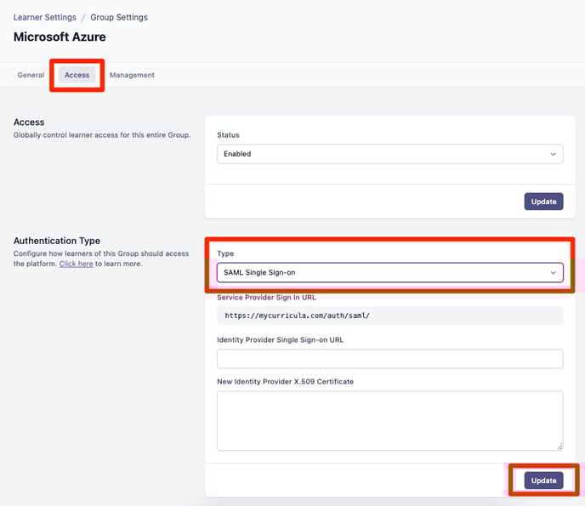The image size is (585, 506).
Task: Open the Management tab
Action: coord(132,75)
